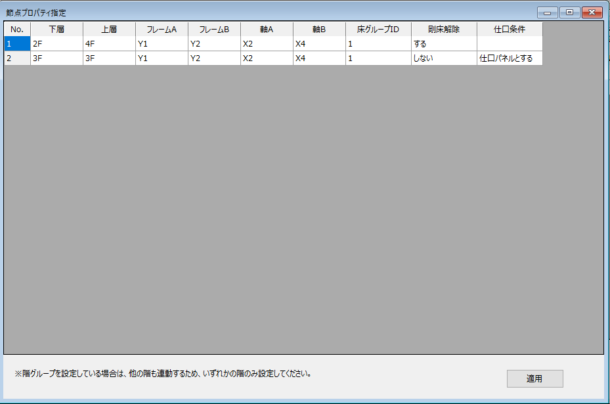Select row number 2 header cell

(17, 58)
